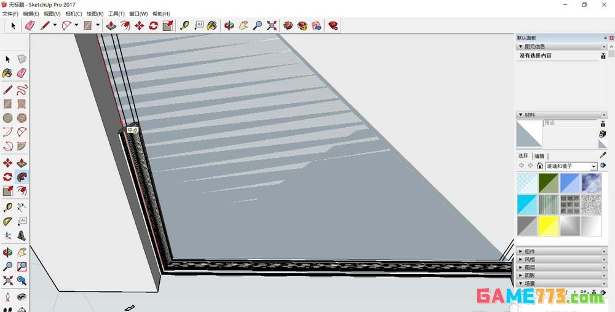
Task: Open the pencil tool dropdown arrow
Action: pos(55,25)
